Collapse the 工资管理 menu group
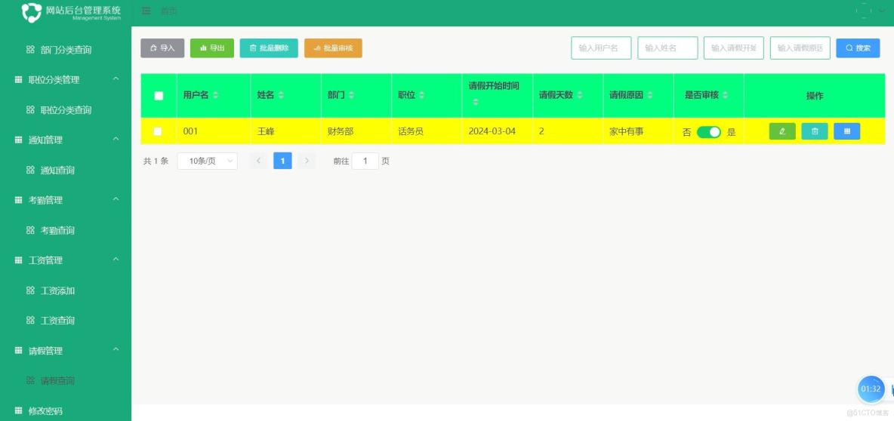 pos(116,260)
